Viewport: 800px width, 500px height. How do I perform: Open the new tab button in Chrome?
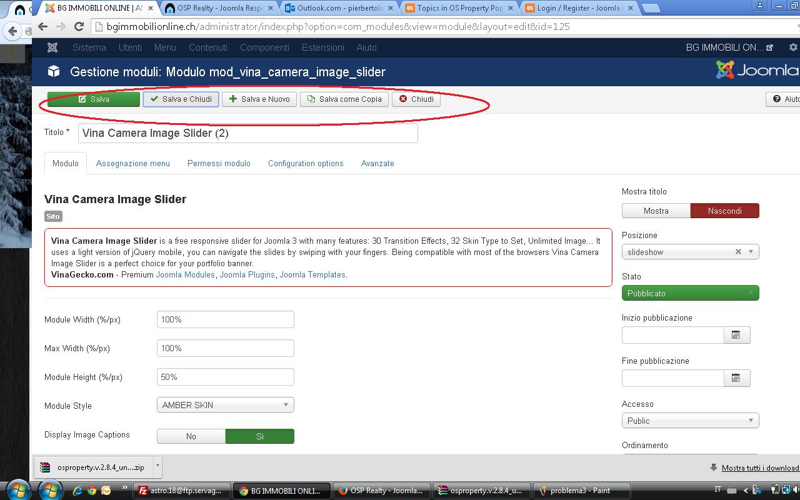click(651, 9)
